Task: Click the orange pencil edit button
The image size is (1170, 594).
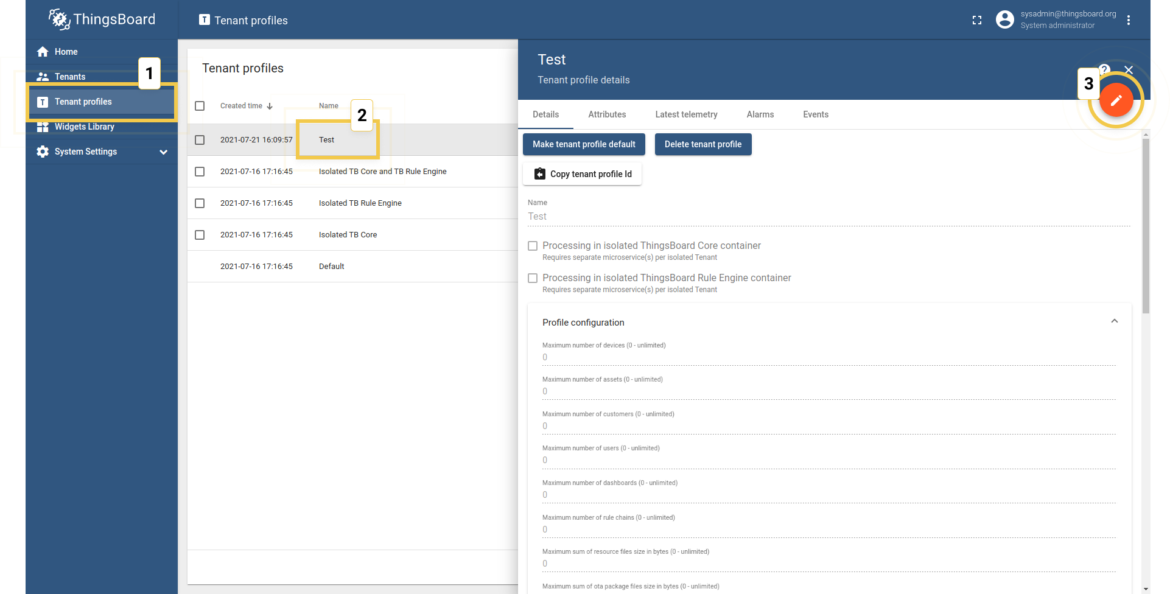Action: click(x=1115, y=100)
